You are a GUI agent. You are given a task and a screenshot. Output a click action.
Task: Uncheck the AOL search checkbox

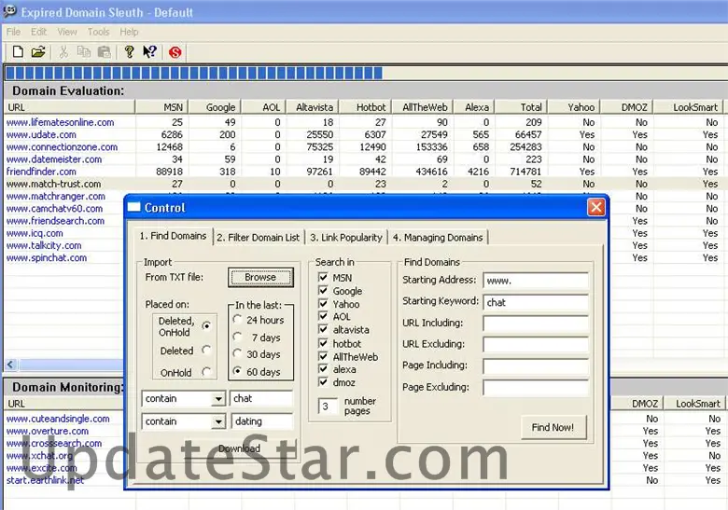pos(323,316)
